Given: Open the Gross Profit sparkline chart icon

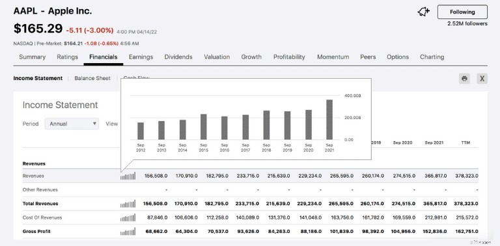Looking at the screenshot, I should (128, 231).
